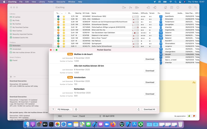This screenshot has width=207, height=129.
Task: Open Safari from the Dock
Action: coord(64,124)
